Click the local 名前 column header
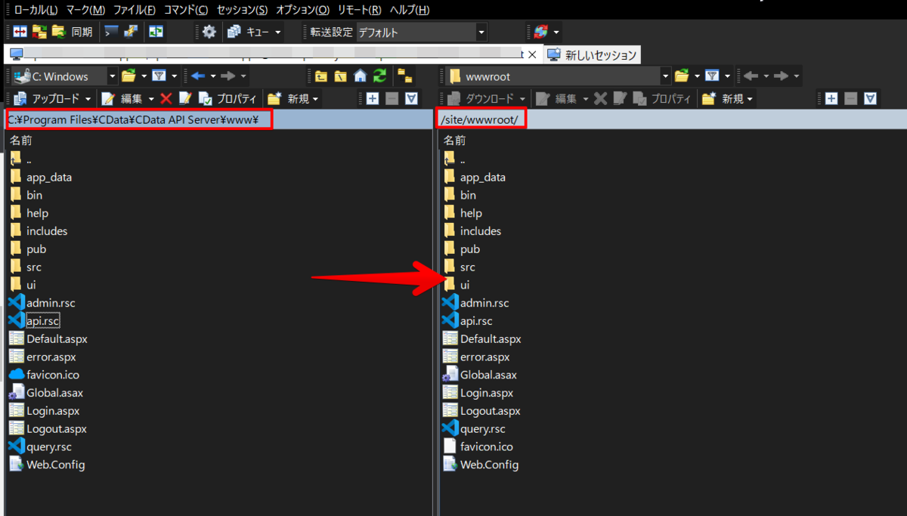The height and width of the screenshot is (516, 907). [x=20, y=141]
